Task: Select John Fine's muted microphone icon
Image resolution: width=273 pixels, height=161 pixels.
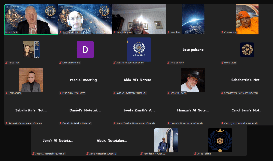Action: pyautogui.click(x=168, y=33)
